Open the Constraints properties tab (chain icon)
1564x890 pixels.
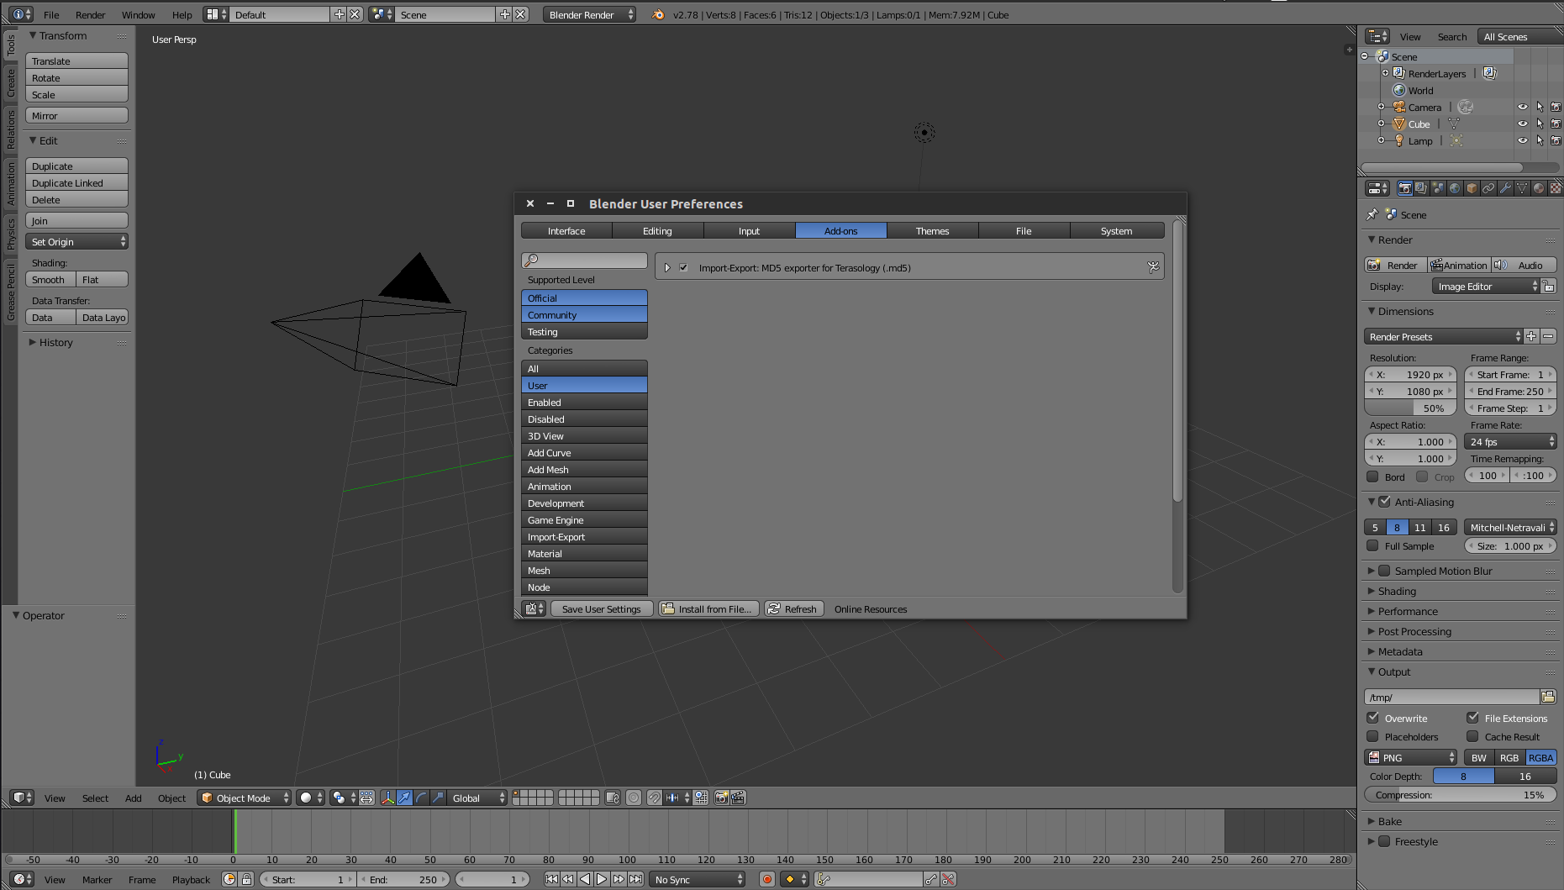[1488, 188]
